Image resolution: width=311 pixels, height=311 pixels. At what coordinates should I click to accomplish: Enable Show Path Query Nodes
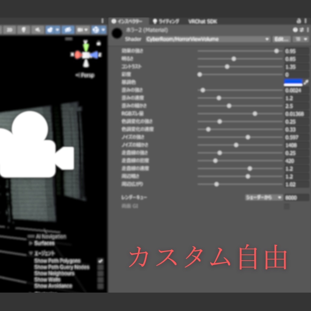[100, 267]
